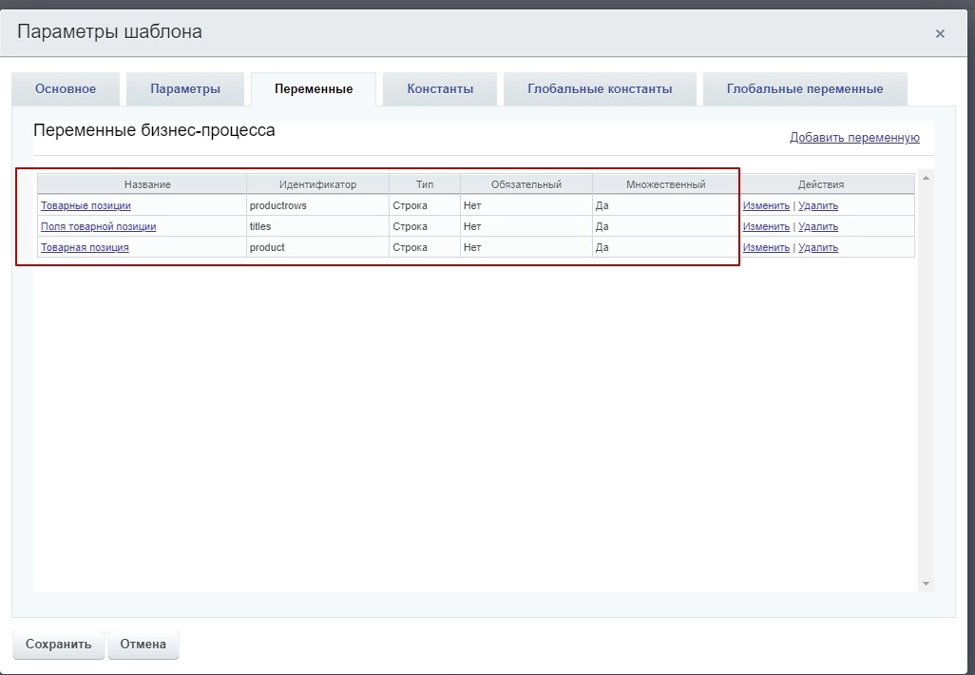The width and height of the screenshot is (975, 675).
Task: Click Изменить for the productrows variable
Action: 766,205
